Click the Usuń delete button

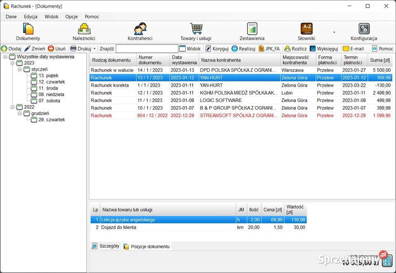point(57,49)
